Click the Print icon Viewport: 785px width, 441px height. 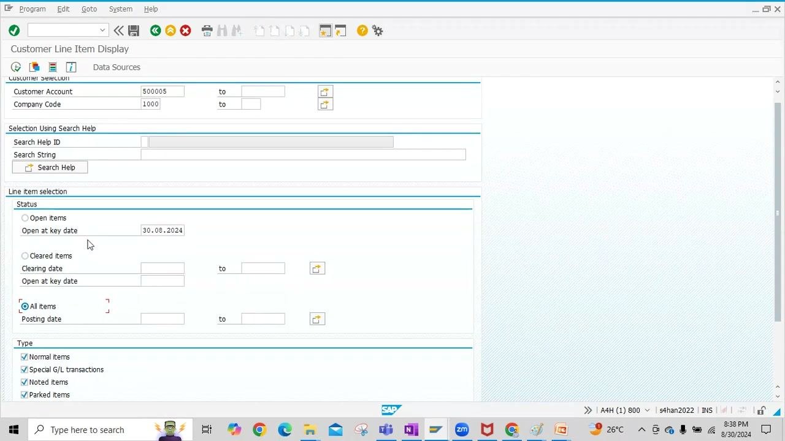(207, 31)
